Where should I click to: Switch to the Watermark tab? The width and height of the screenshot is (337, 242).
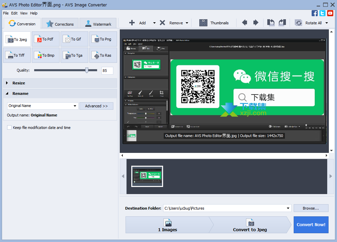(x=98, y=24)
